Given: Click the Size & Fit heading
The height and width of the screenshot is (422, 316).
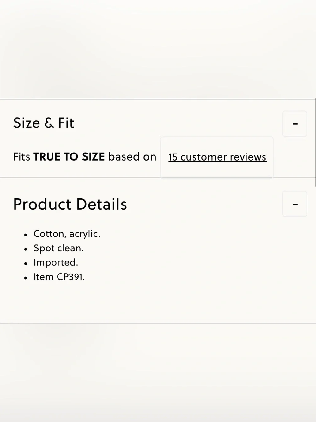Looking at the screenshot, I should click(x=44, y=123).
